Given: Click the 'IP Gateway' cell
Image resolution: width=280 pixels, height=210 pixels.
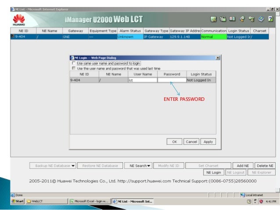Looking at the screenshot, I should (x=156, y=36).
